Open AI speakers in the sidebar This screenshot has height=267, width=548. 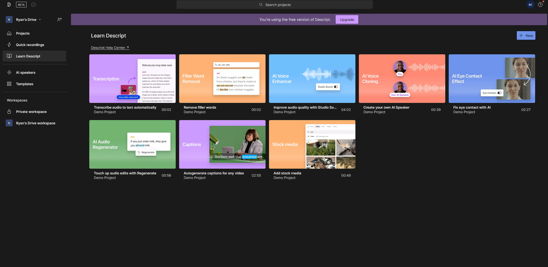pyautogui.click(x=34, y=73)
